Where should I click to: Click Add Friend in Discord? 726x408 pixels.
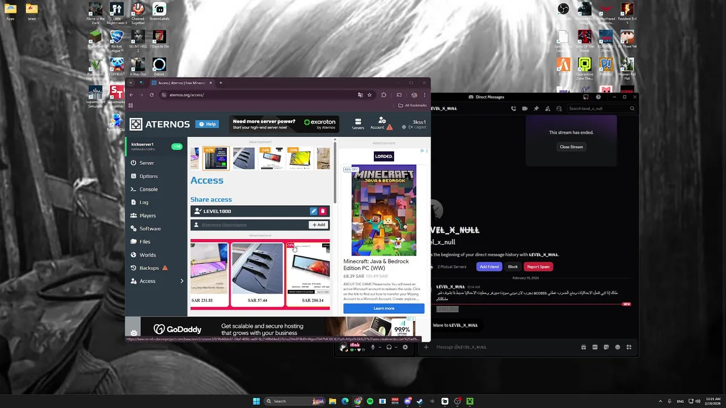click(489, 267)
